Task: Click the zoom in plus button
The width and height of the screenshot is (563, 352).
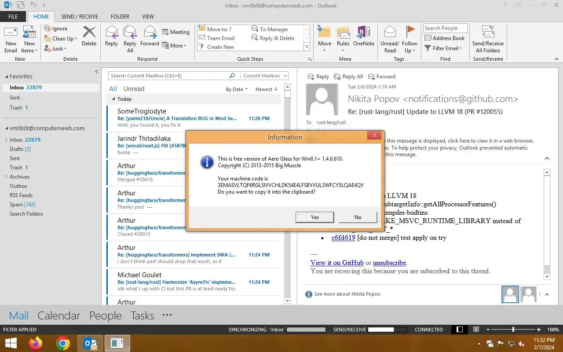Action: pos(539,330)
